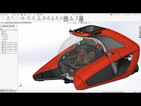Print using the printer icon
This screenshot has height=106, width=141.
(25, 14)
